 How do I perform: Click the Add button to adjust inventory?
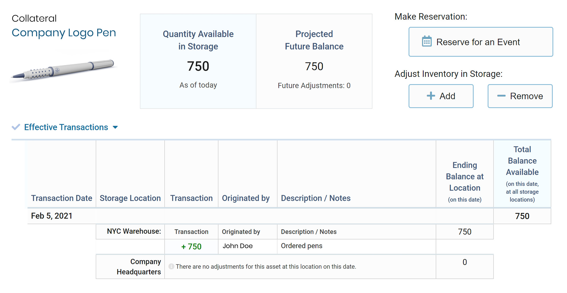(443, 96)
